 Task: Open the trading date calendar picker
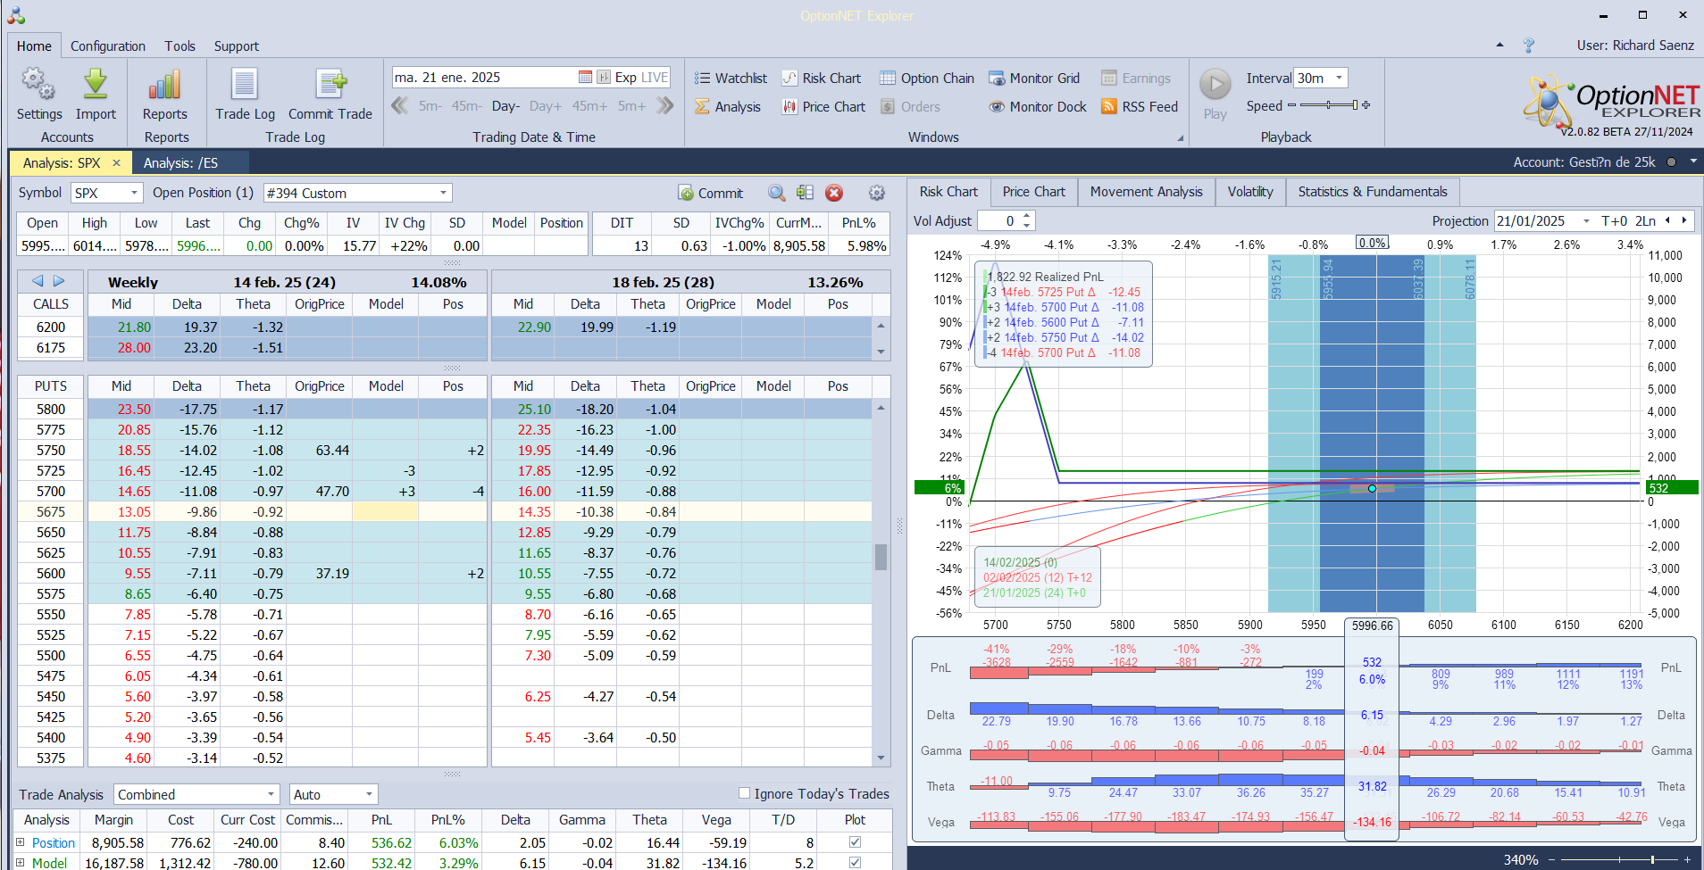coord(585,78)
